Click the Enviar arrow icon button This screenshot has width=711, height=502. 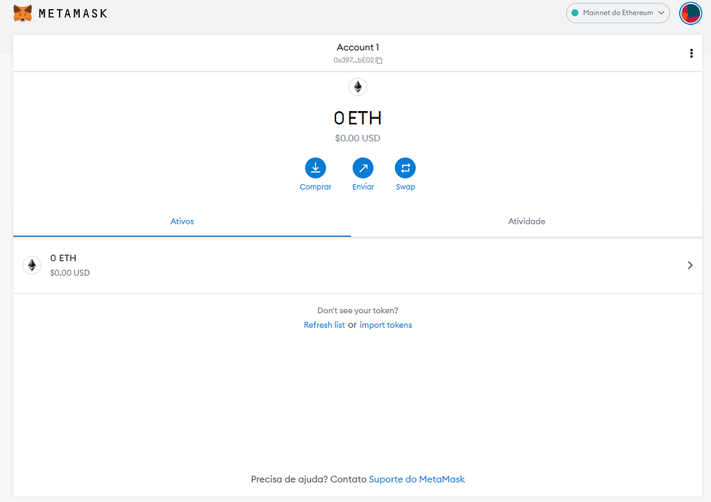point(362,168)
